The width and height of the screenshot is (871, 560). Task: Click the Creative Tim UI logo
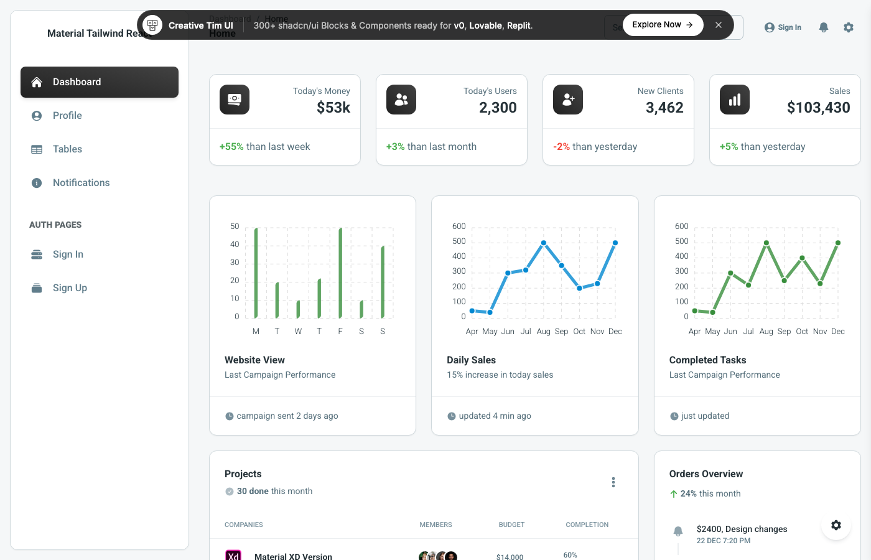coord(152,26)
